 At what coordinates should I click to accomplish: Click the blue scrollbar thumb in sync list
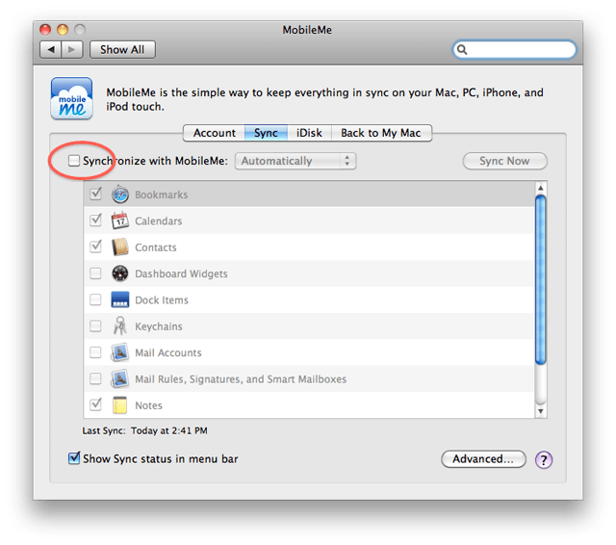tap(541, 280)
